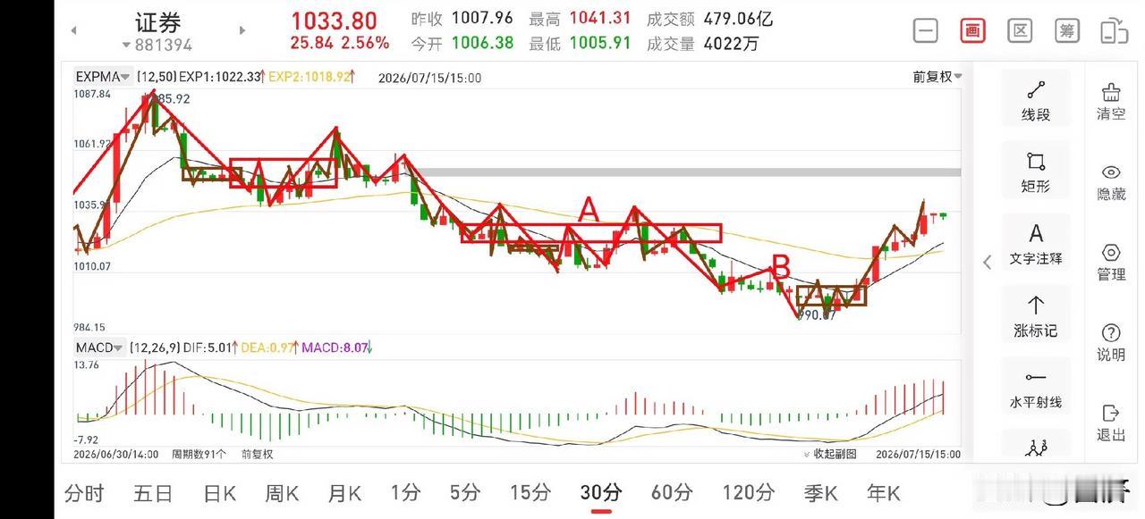Click the 最低 value 1005.91
This screenshot has width=1145, height=519.
[x=600, y=43]
